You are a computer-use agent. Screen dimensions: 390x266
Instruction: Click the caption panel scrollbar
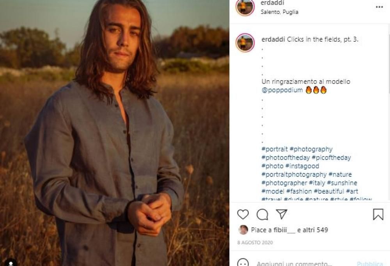point(388,58)
